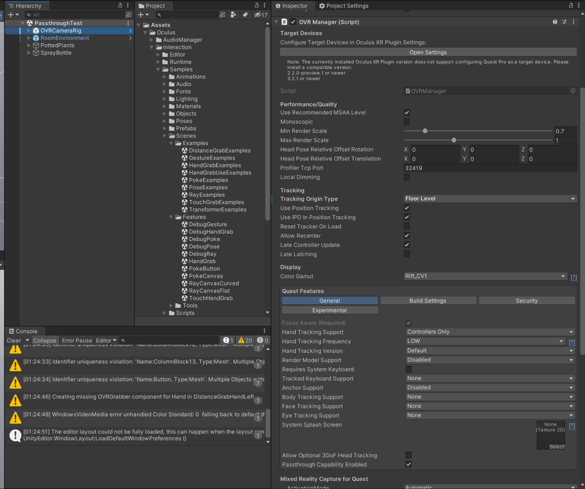Select the Experimental Quest Features tab
The image size is (585, 489).
tap(330, 310)
